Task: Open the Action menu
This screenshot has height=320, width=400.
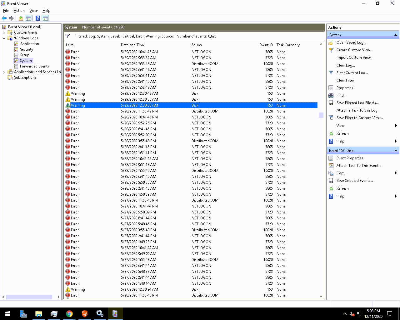Action: (19, 10)
